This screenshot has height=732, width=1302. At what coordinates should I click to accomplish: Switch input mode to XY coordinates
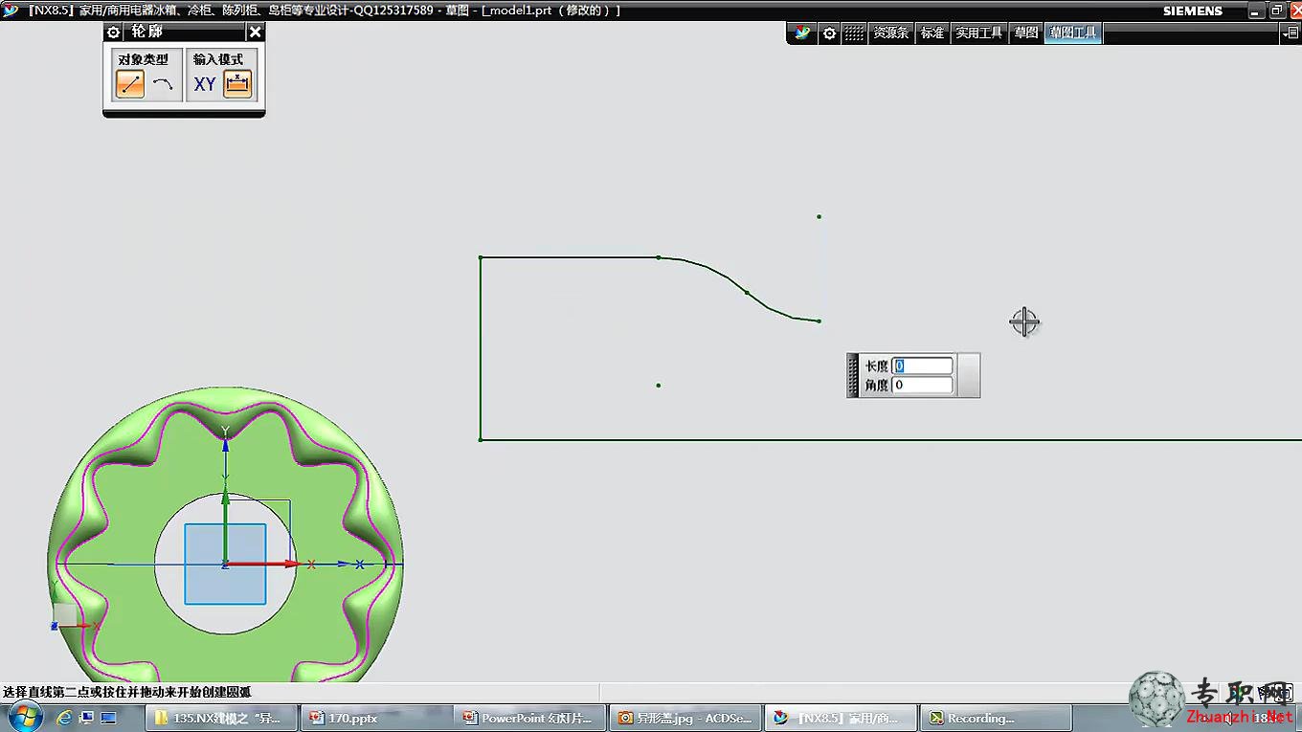click(205, 84)
